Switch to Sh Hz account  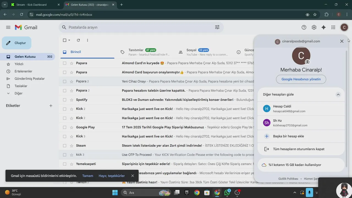click(301, 123)
